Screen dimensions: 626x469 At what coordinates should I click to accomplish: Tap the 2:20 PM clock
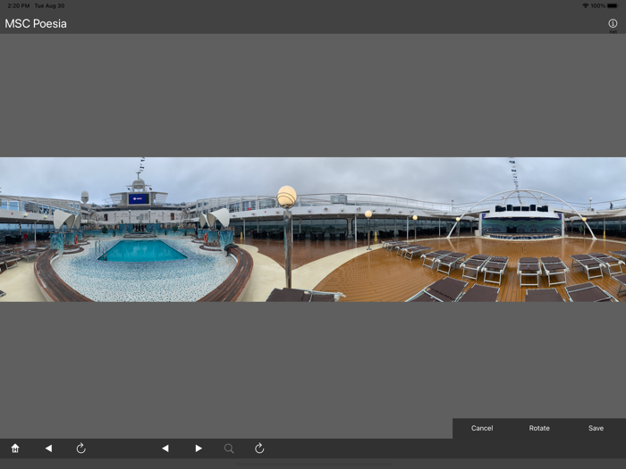[19, 5]
